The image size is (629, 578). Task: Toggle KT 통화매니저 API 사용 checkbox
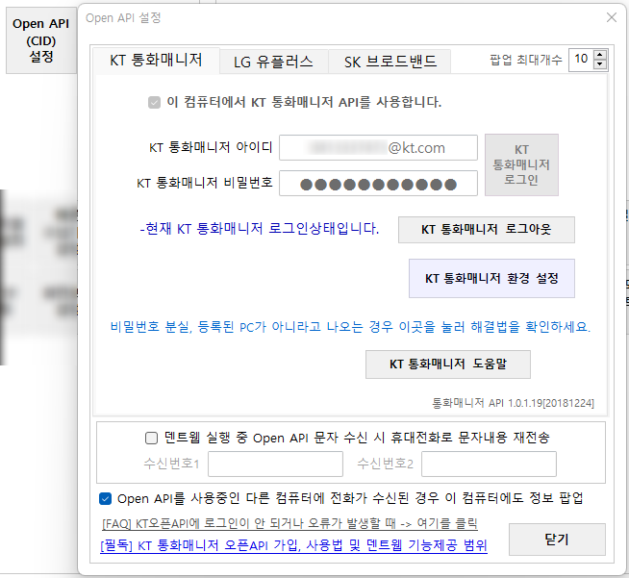point(154,102)
